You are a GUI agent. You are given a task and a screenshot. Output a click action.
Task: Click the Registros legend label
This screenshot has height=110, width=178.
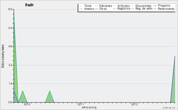[124, 9]
